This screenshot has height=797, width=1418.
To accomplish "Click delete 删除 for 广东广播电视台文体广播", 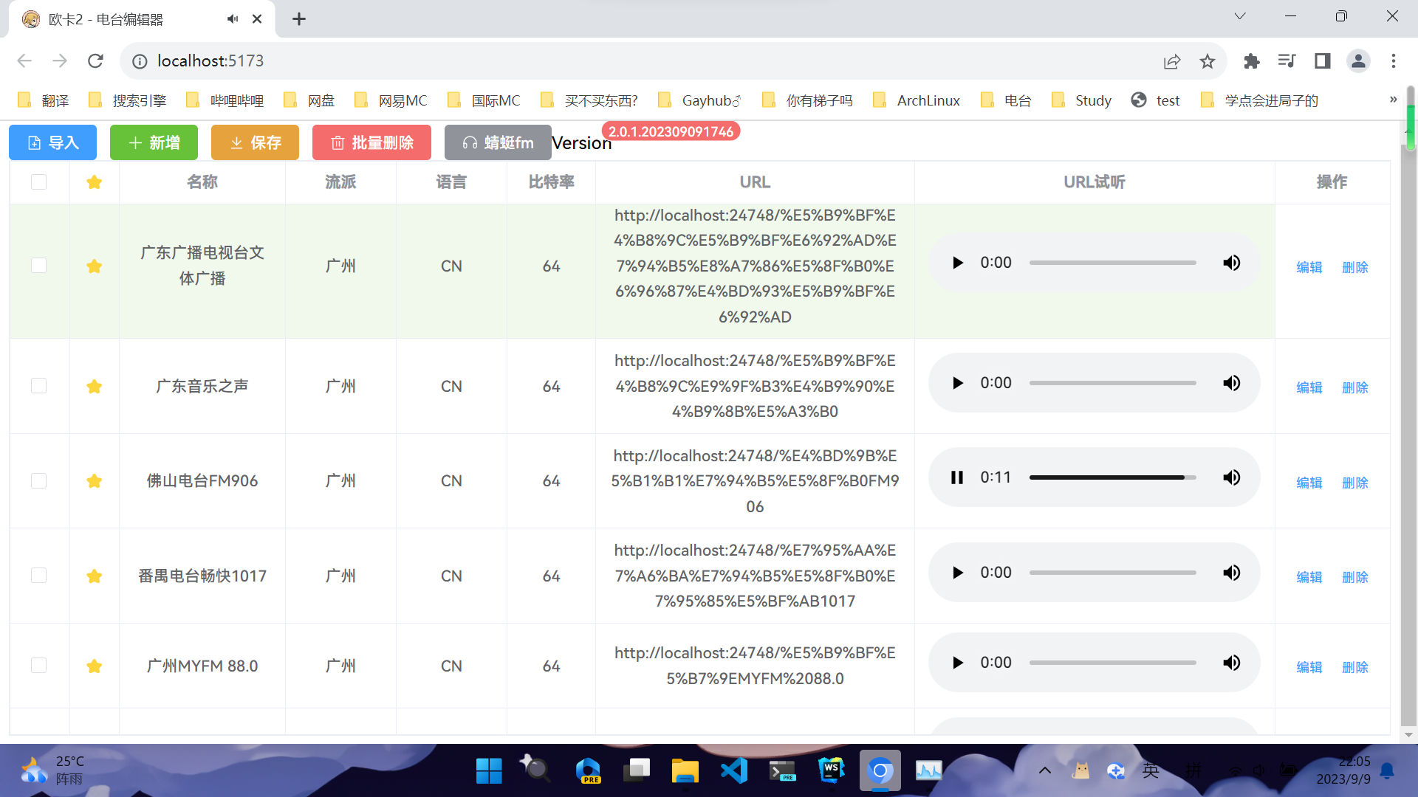I will pyautogui.click(x=1354, y=265).
